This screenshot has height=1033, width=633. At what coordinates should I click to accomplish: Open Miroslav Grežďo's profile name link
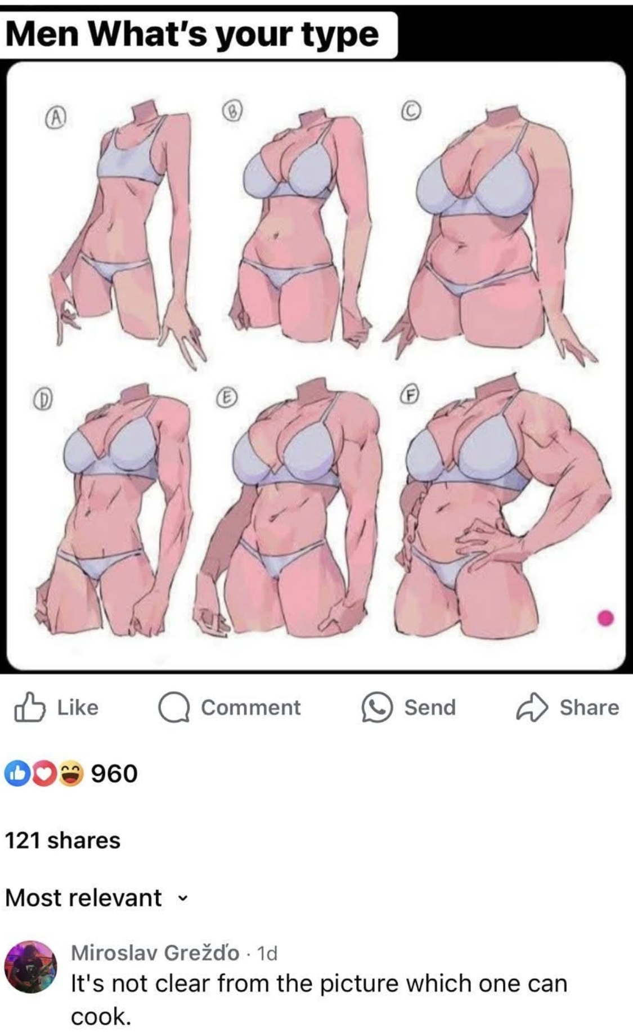pyautogui.click(x=155, y=952)
